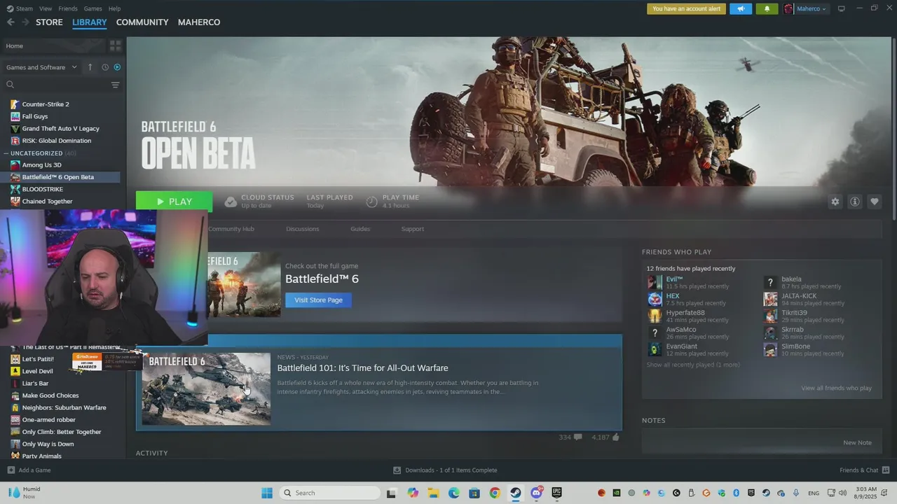Thumbs up the news post
Image resolution: width=897 pixels, height=504 pixels.
[x=616, y=437]
